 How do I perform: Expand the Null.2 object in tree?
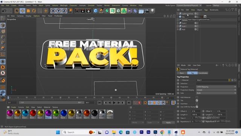coord(178,23)
